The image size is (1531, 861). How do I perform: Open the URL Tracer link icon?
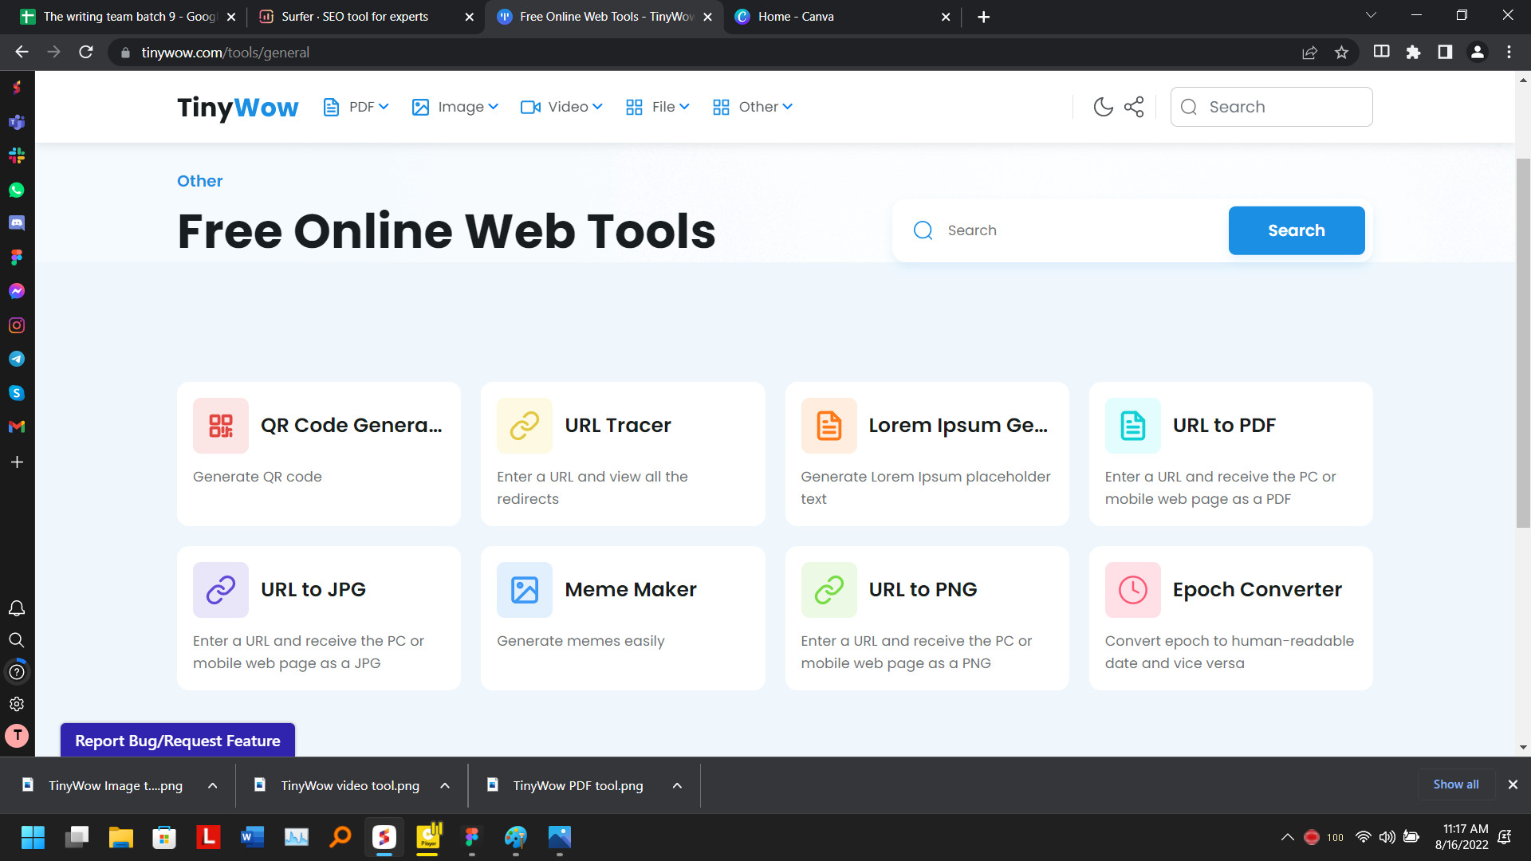525,426
